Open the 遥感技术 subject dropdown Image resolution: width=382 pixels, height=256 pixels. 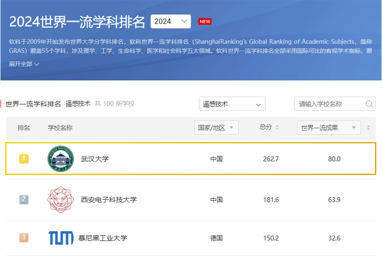point(232,104)
